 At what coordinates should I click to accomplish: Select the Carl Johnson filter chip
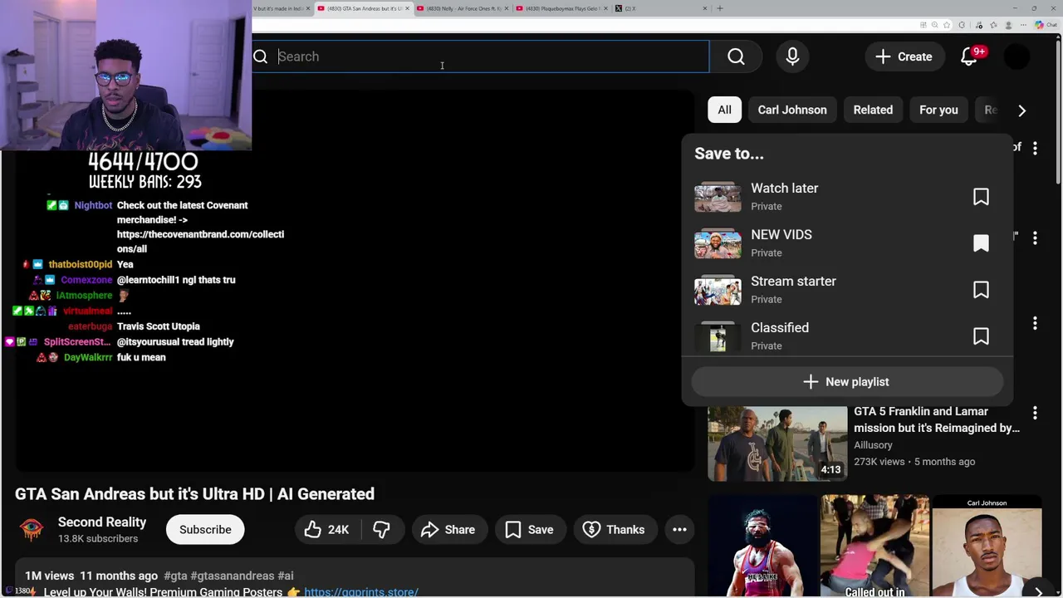point(792,110)
